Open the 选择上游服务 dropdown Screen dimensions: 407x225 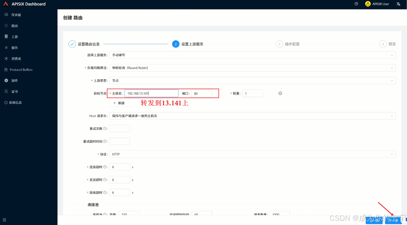click(252, 55)
